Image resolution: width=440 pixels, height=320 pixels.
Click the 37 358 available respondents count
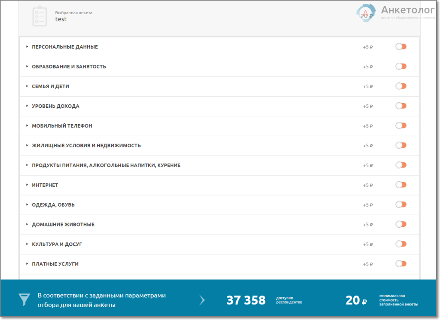pyautogui.click(x=246, y=300)
